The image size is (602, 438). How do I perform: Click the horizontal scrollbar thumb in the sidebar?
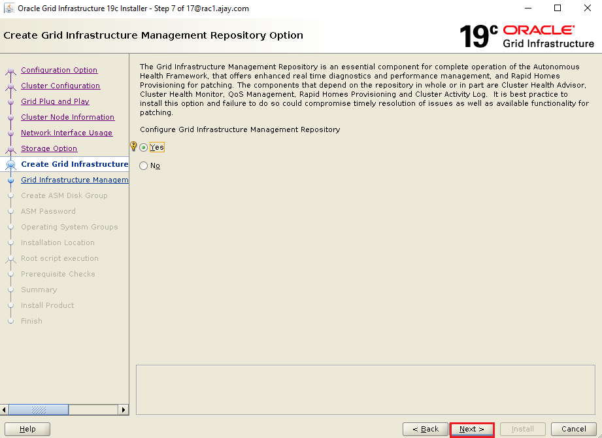pos(39,410)
